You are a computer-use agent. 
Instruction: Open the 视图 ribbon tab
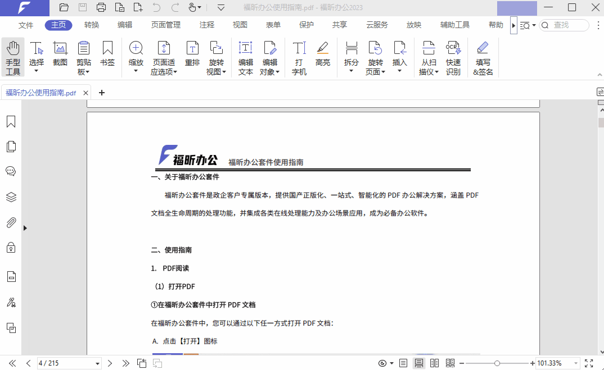[x=239, y=25]
